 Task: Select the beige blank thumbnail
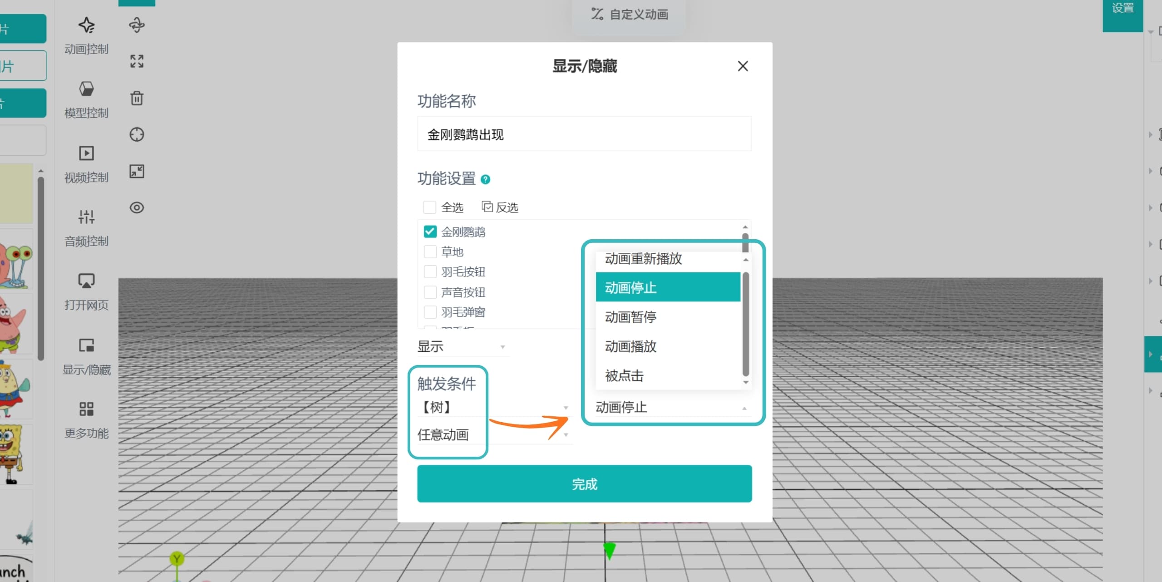16,194
